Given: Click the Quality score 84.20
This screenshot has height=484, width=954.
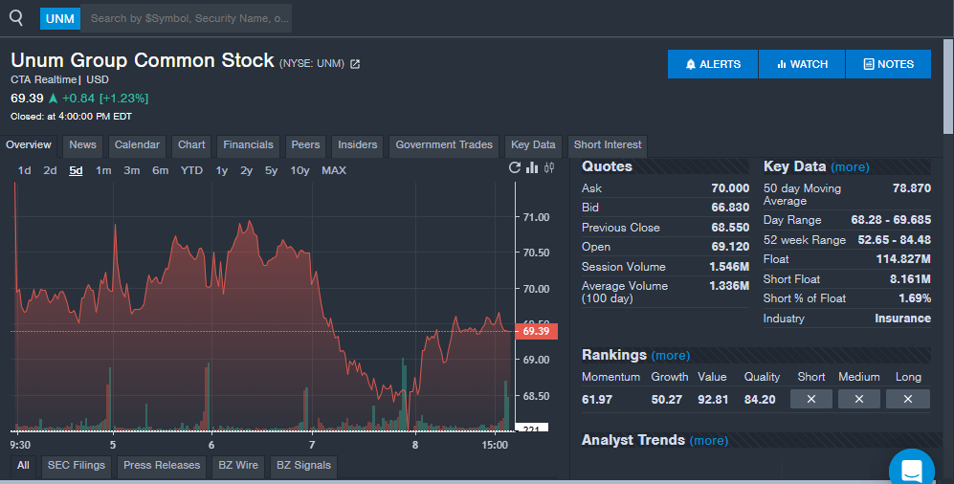Looking at the screenshot, I should click(760, 400).
